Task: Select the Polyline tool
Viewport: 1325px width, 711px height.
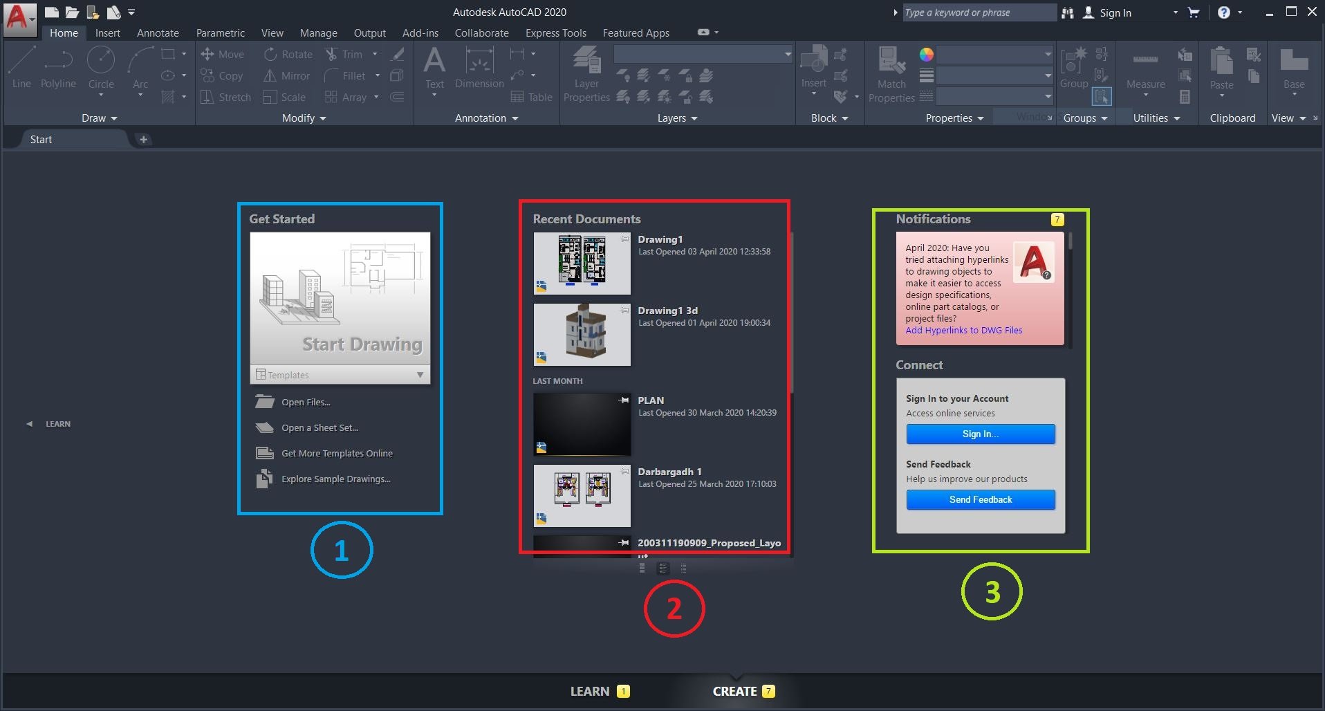Action: pyautogui.click(x=58, y=66)
